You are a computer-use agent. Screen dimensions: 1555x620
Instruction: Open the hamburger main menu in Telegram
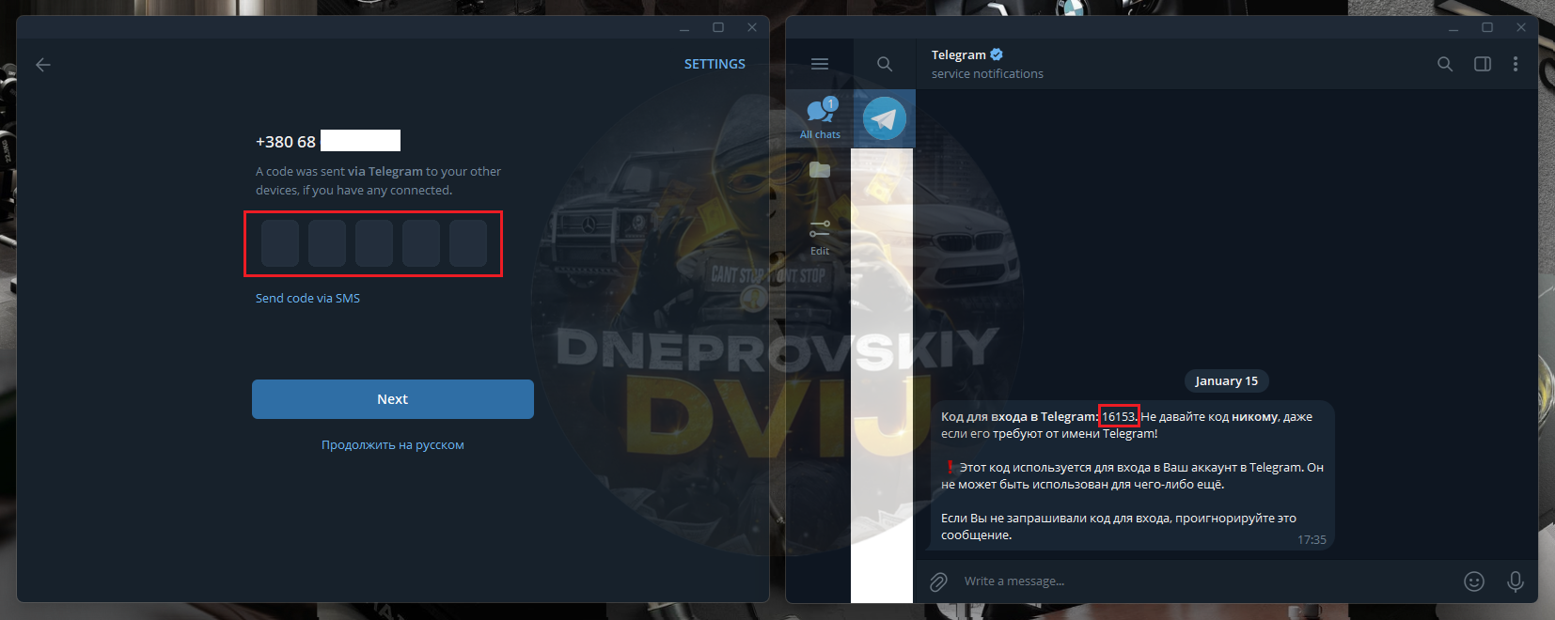click(820, 64)
